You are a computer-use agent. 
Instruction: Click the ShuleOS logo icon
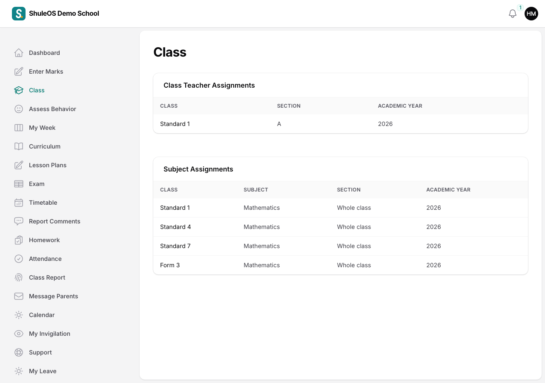pos(19,14)
